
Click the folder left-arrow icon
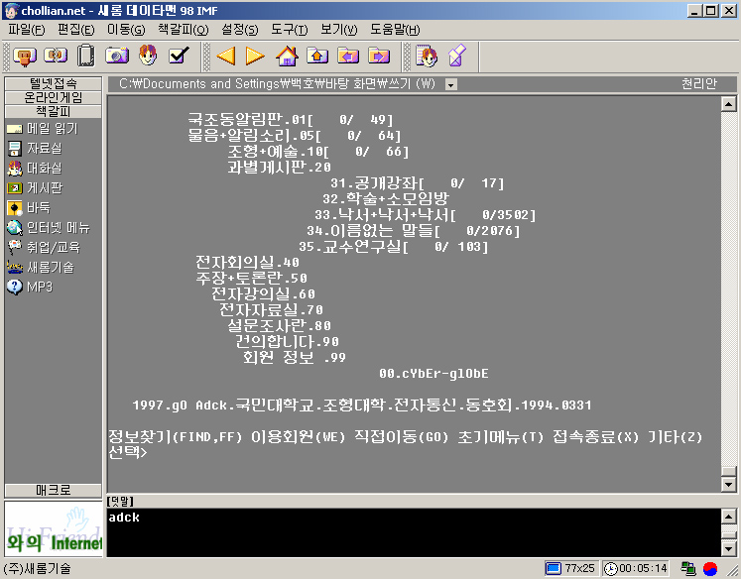coord(348,56)
